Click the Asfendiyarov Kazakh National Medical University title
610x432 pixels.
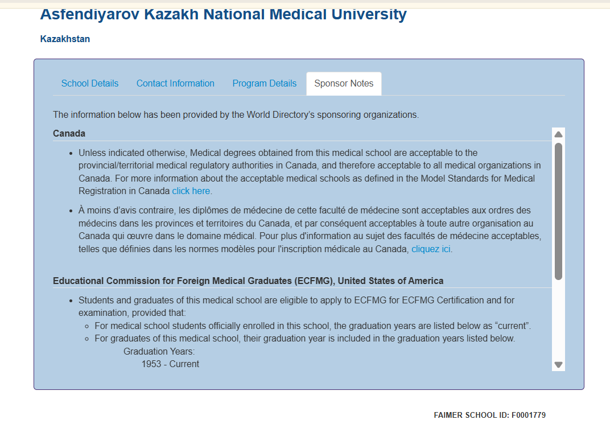pos(223,14)
